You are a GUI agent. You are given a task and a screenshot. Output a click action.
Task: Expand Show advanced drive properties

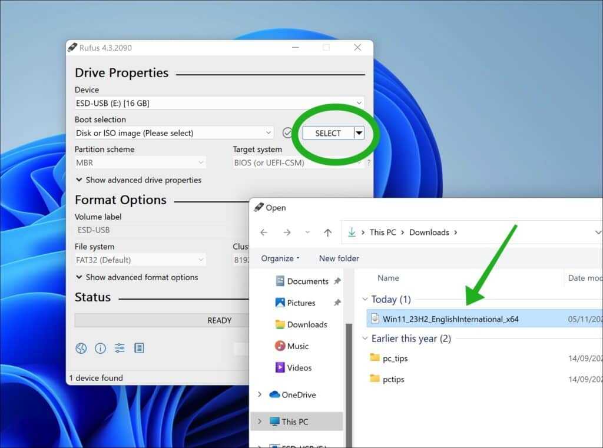138,180
